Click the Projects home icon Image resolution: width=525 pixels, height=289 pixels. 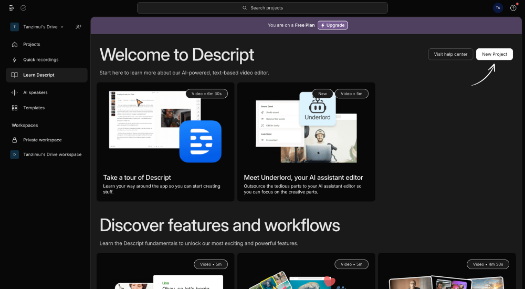click(x=14, y=44)
